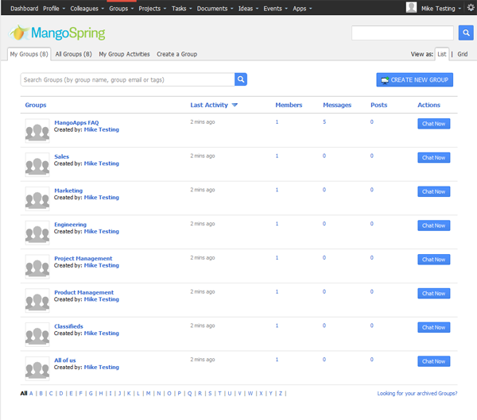This screenshot has width=477, height=420.
Task: Click the top search magnifier button
Action: (x=466, y=33)
